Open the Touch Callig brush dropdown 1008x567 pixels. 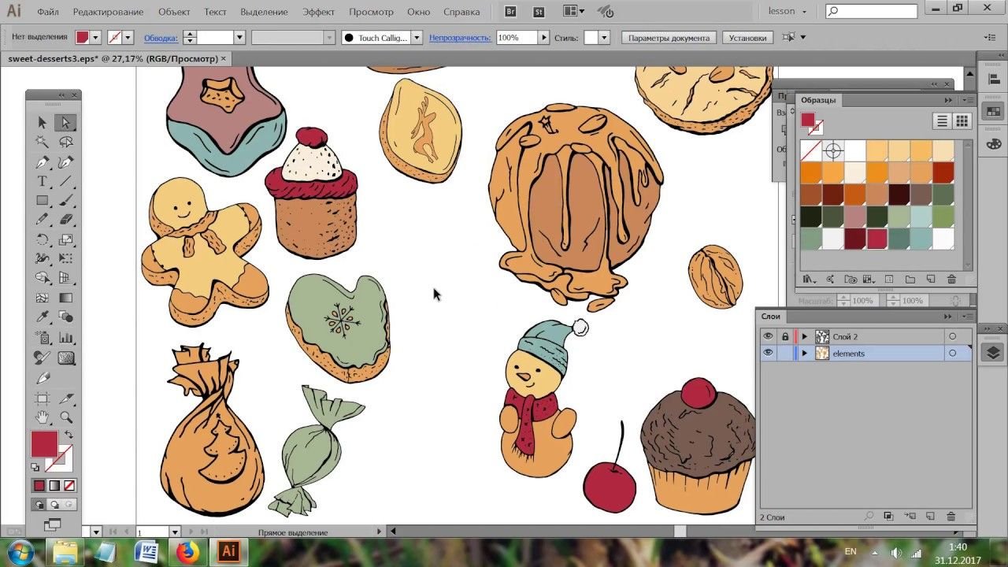417,38
